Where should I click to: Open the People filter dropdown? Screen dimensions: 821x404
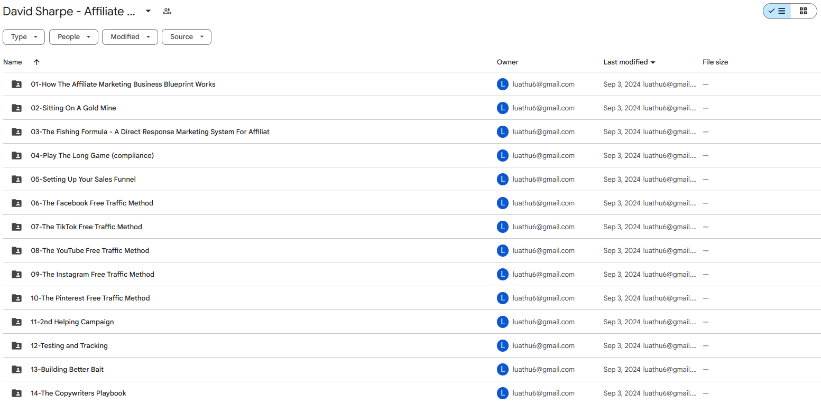coord(73,37)
